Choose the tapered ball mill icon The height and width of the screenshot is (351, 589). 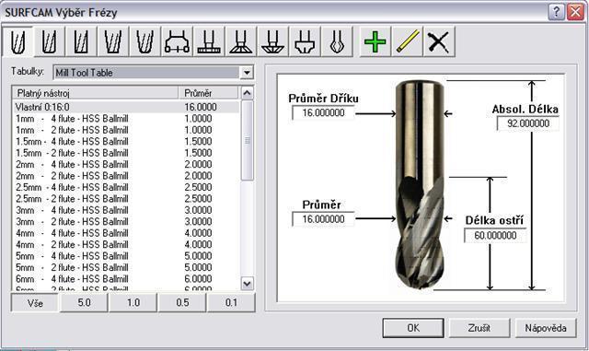click(x=145, y=41)
